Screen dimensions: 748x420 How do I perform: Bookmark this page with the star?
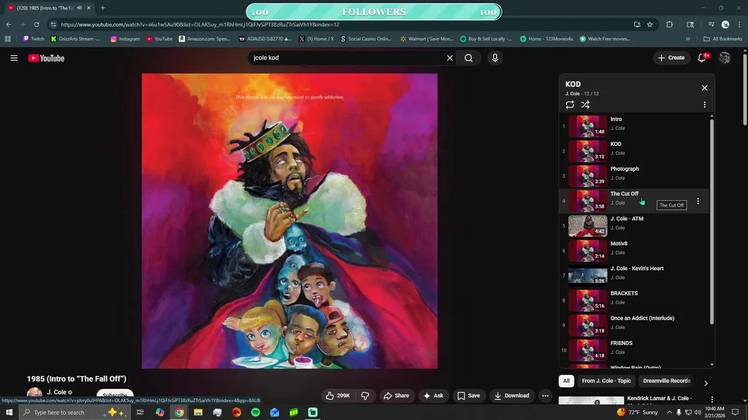coord(650,24)
